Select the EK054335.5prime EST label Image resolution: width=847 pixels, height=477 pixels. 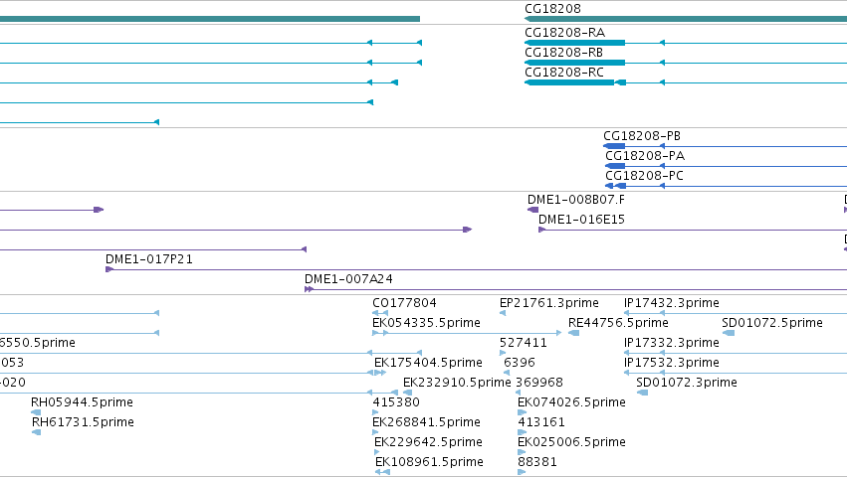[x=426, y=323]
